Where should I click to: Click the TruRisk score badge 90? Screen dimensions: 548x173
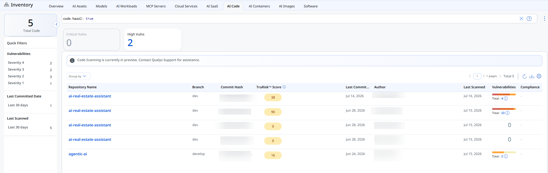click(x=273, y=112)
